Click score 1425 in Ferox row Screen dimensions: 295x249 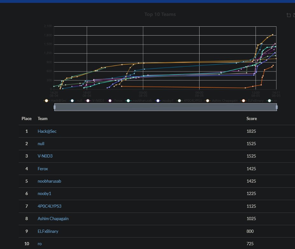point(251,169)
